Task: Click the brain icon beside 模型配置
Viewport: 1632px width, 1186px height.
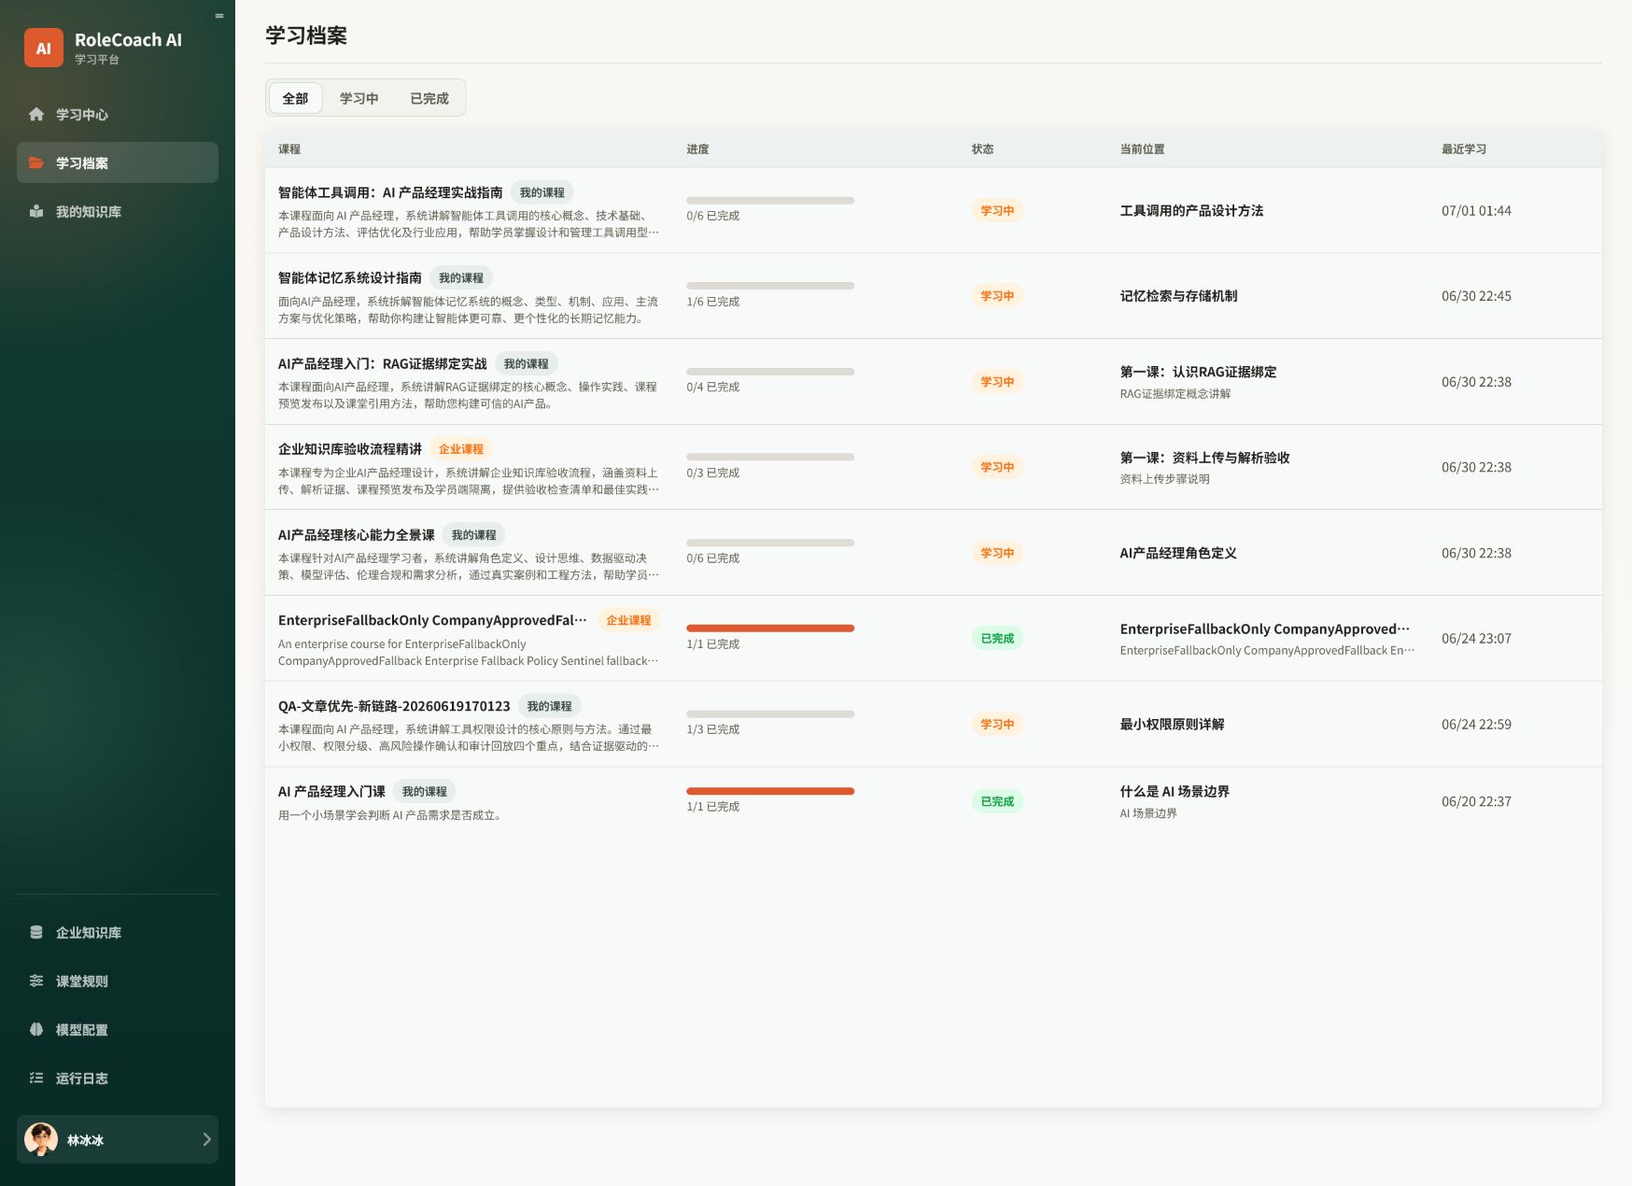Action: 36,1029
